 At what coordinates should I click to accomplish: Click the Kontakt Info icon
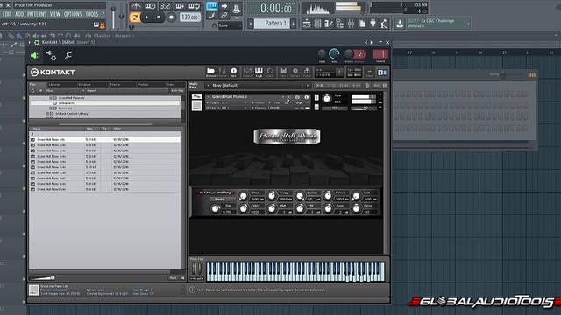pyautogui.click(x=234, y=72)
